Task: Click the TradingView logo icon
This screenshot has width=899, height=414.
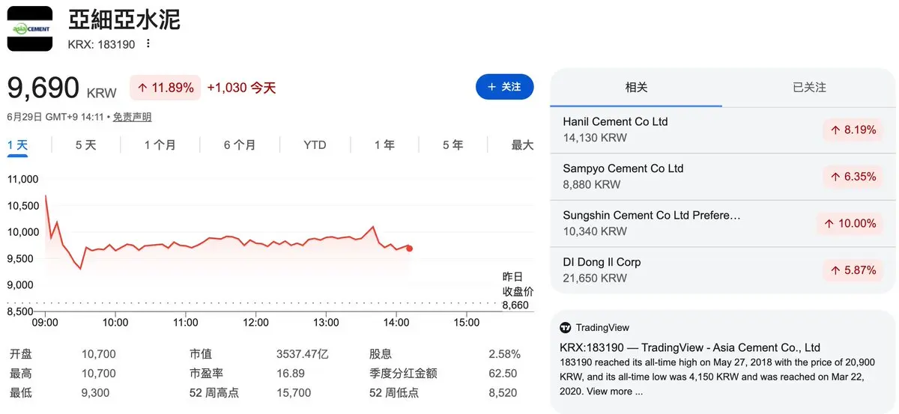Action: pos(566,327)
